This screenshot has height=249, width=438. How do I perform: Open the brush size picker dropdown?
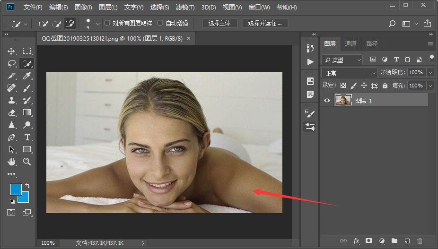pos(98,24)
